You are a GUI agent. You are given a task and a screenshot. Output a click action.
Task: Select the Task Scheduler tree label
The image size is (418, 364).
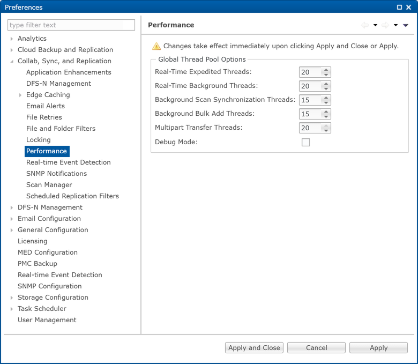pos(42,309)
